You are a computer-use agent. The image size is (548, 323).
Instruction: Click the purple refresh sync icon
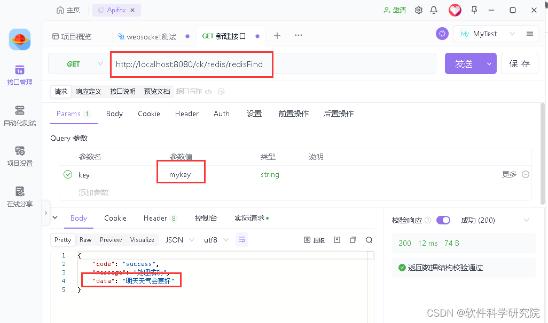(442, 34)
